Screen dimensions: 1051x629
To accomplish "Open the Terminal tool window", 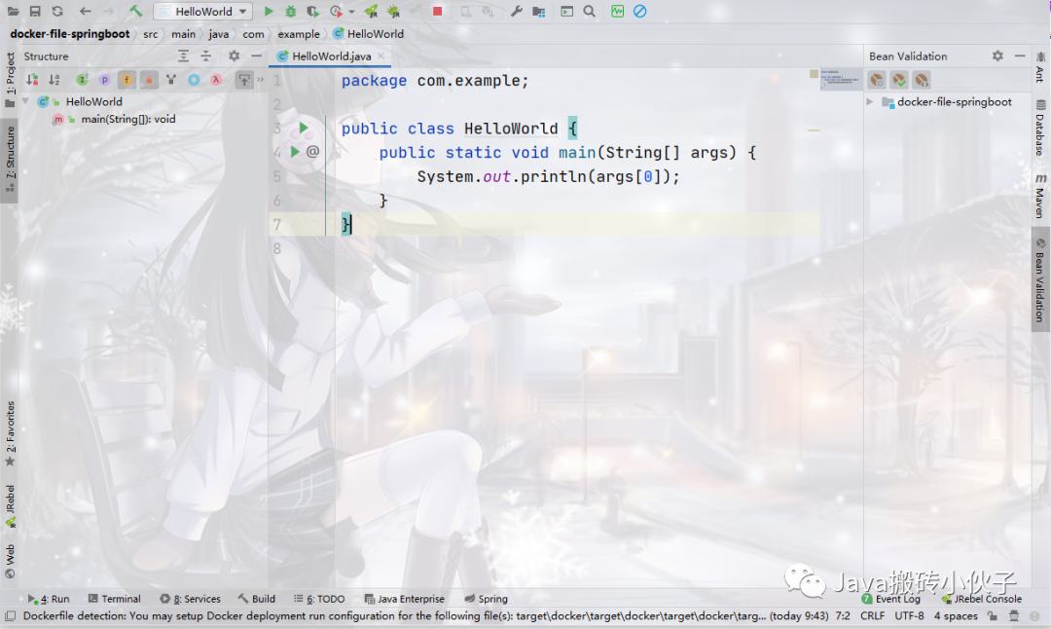I will [x=114, y=599].
